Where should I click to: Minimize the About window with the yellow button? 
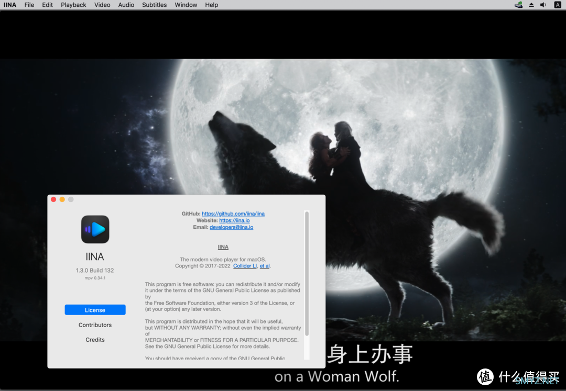pos(62,199)
